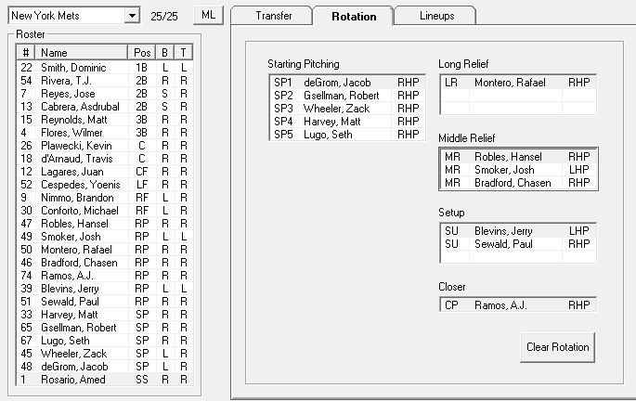Select the Rotation tab

point(354,16)
